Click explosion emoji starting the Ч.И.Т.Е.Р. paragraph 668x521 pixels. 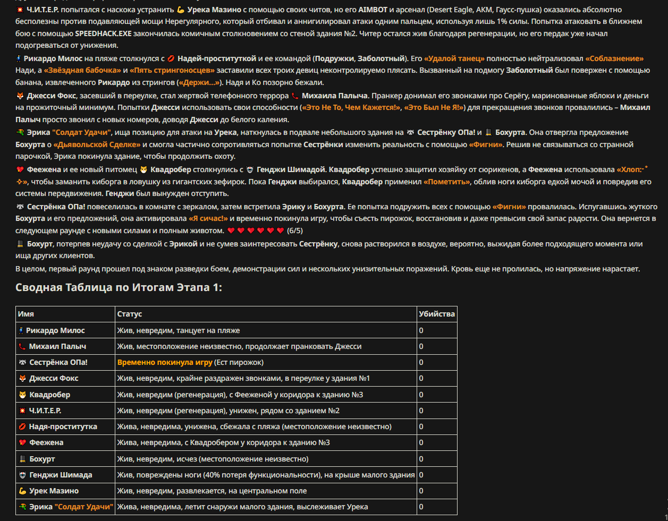(x=20, y=10)
